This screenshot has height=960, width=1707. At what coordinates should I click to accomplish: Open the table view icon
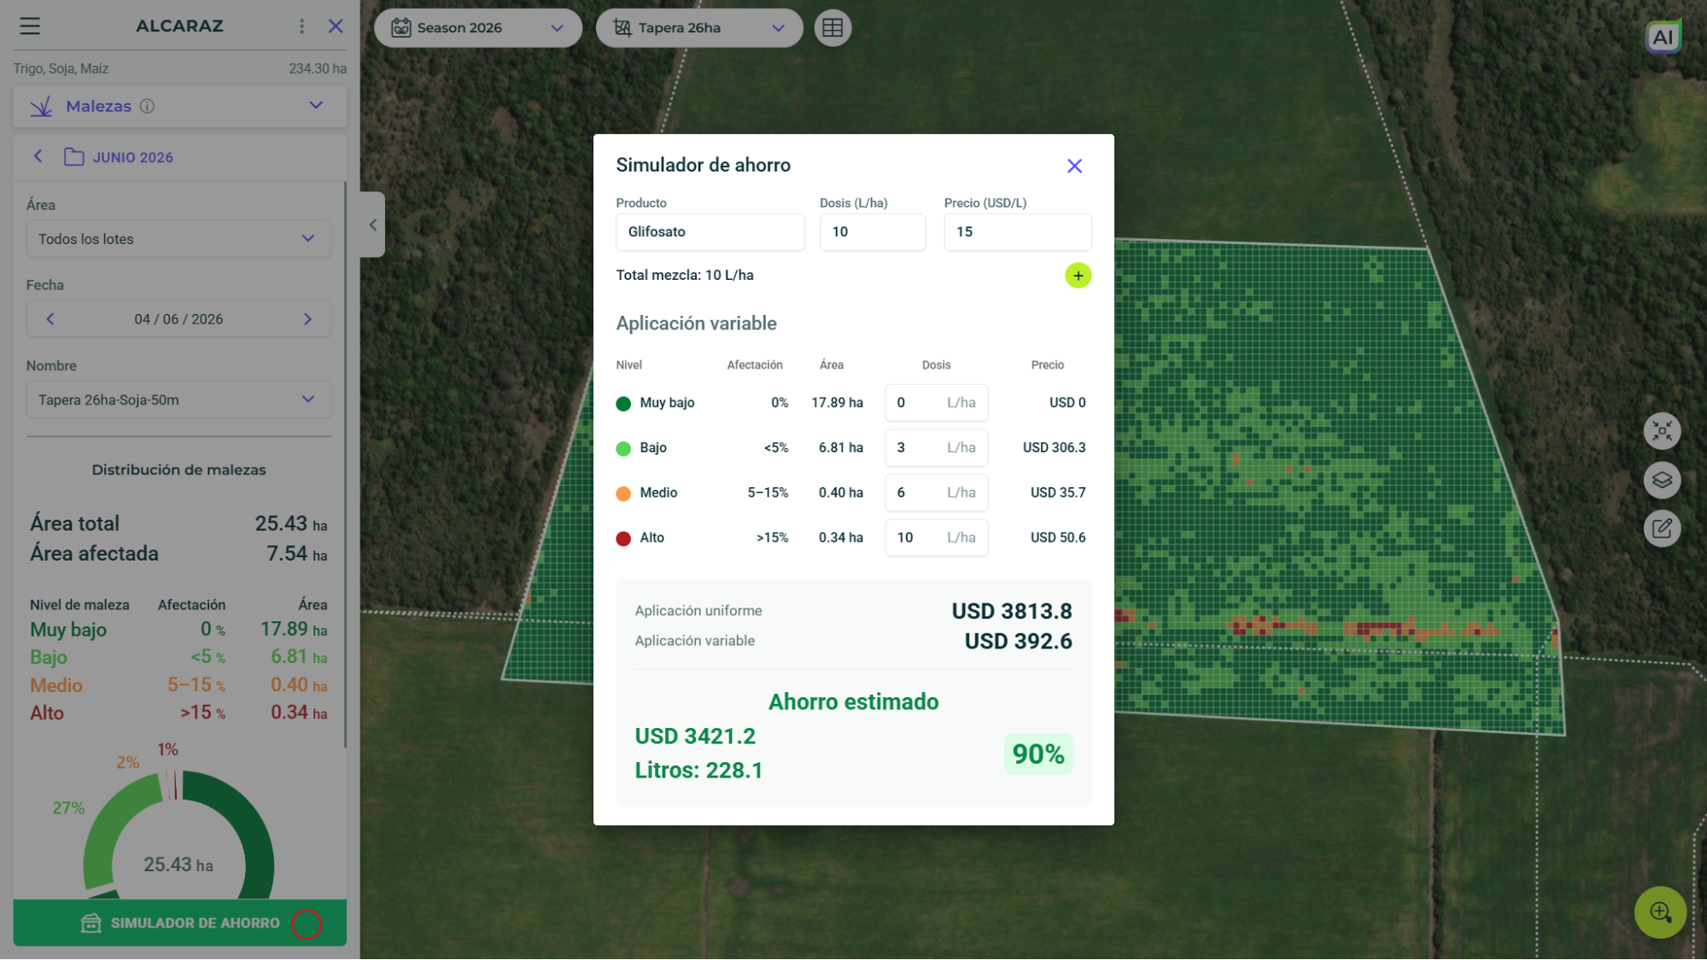coord(832,28)
